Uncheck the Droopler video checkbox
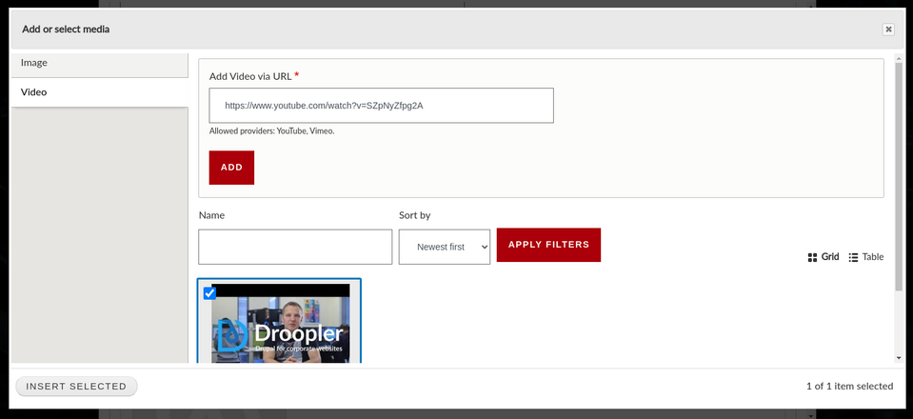The image size is (913, 419). coord(209,292)
